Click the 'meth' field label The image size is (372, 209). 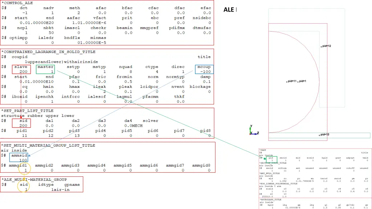74,8
